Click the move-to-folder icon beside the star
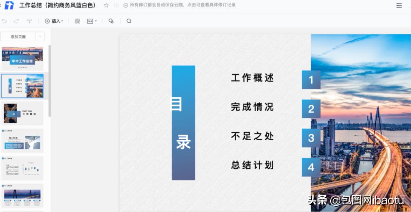 (116, 5)
